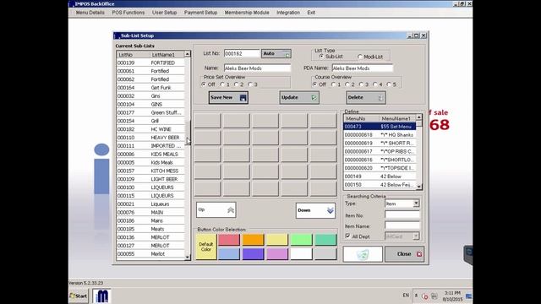This screenshot has width=541, height=304.
Task: Click the Down double-arrow icon
Action: click(x=330, y=210)
